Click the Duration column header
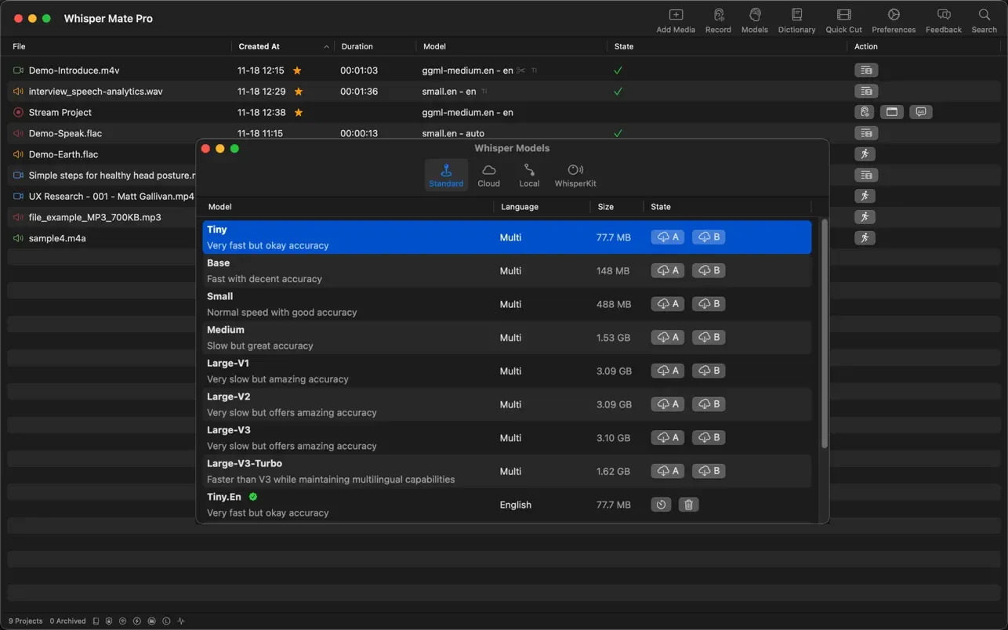The image size is (1008, 630). (357, 47)
